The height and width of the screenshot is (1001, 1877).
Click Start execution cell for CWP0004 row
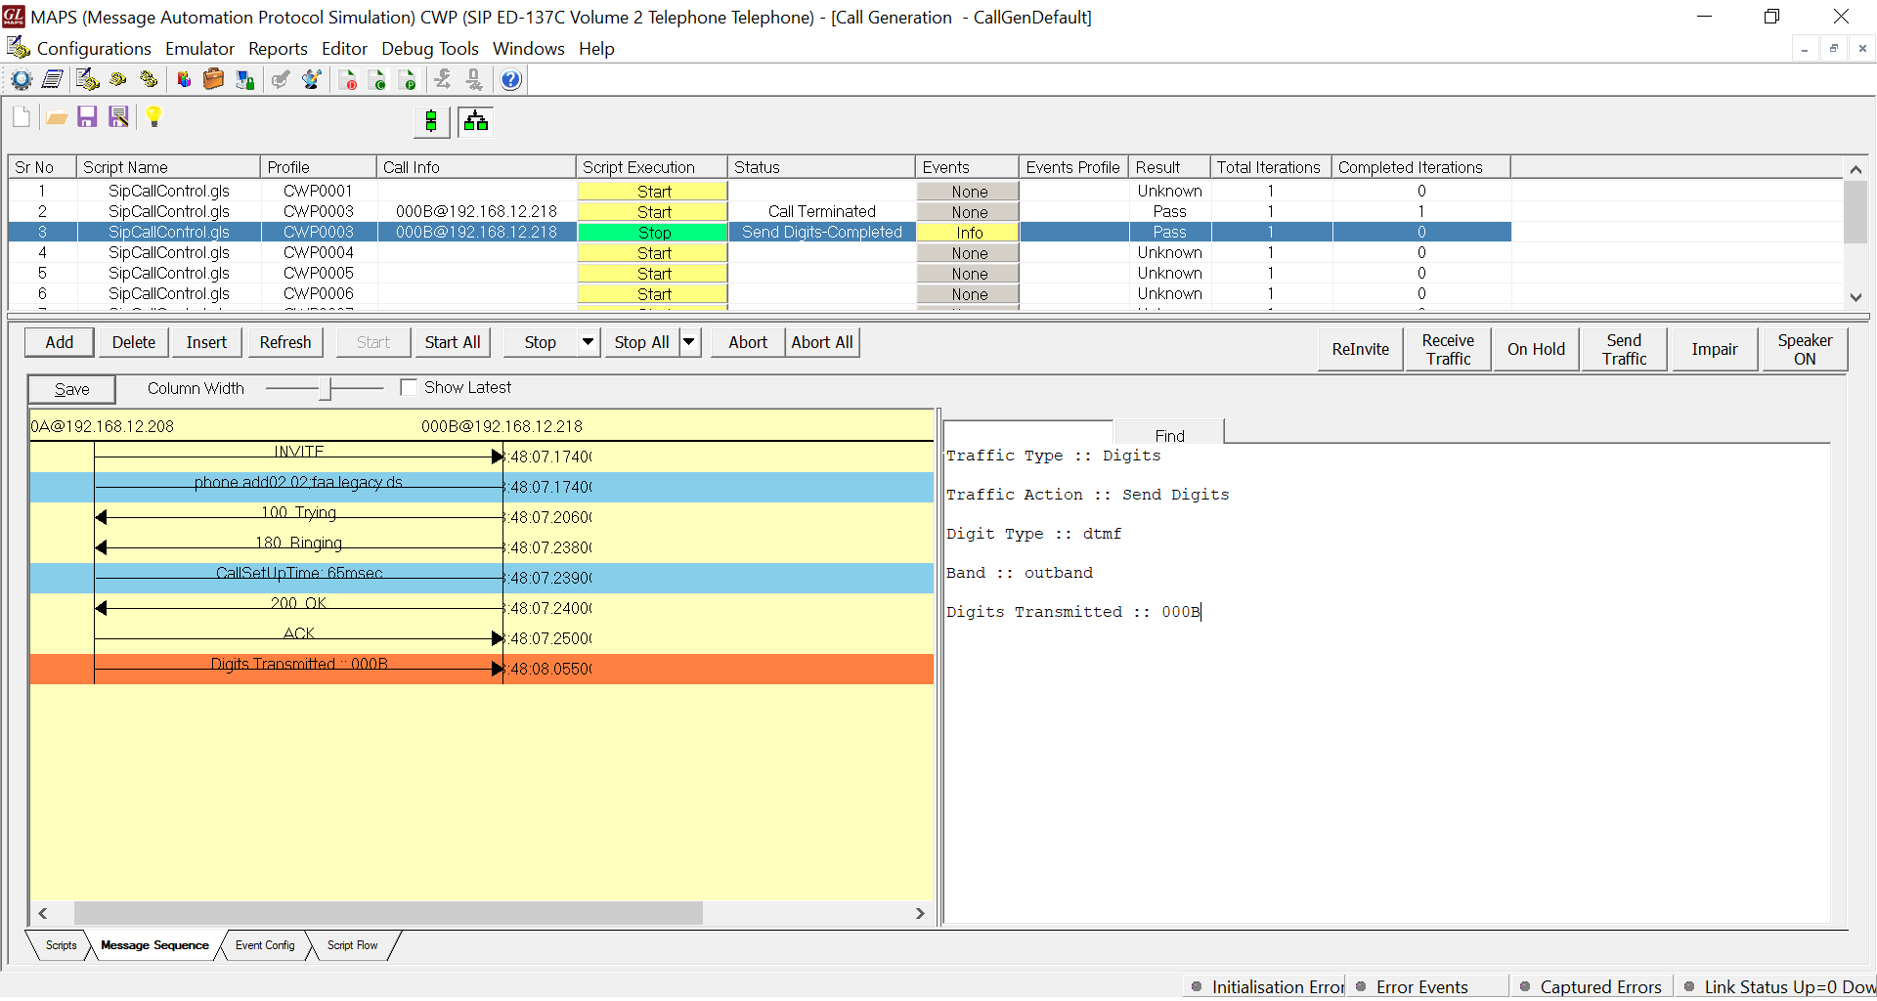(x=653, y=253)
